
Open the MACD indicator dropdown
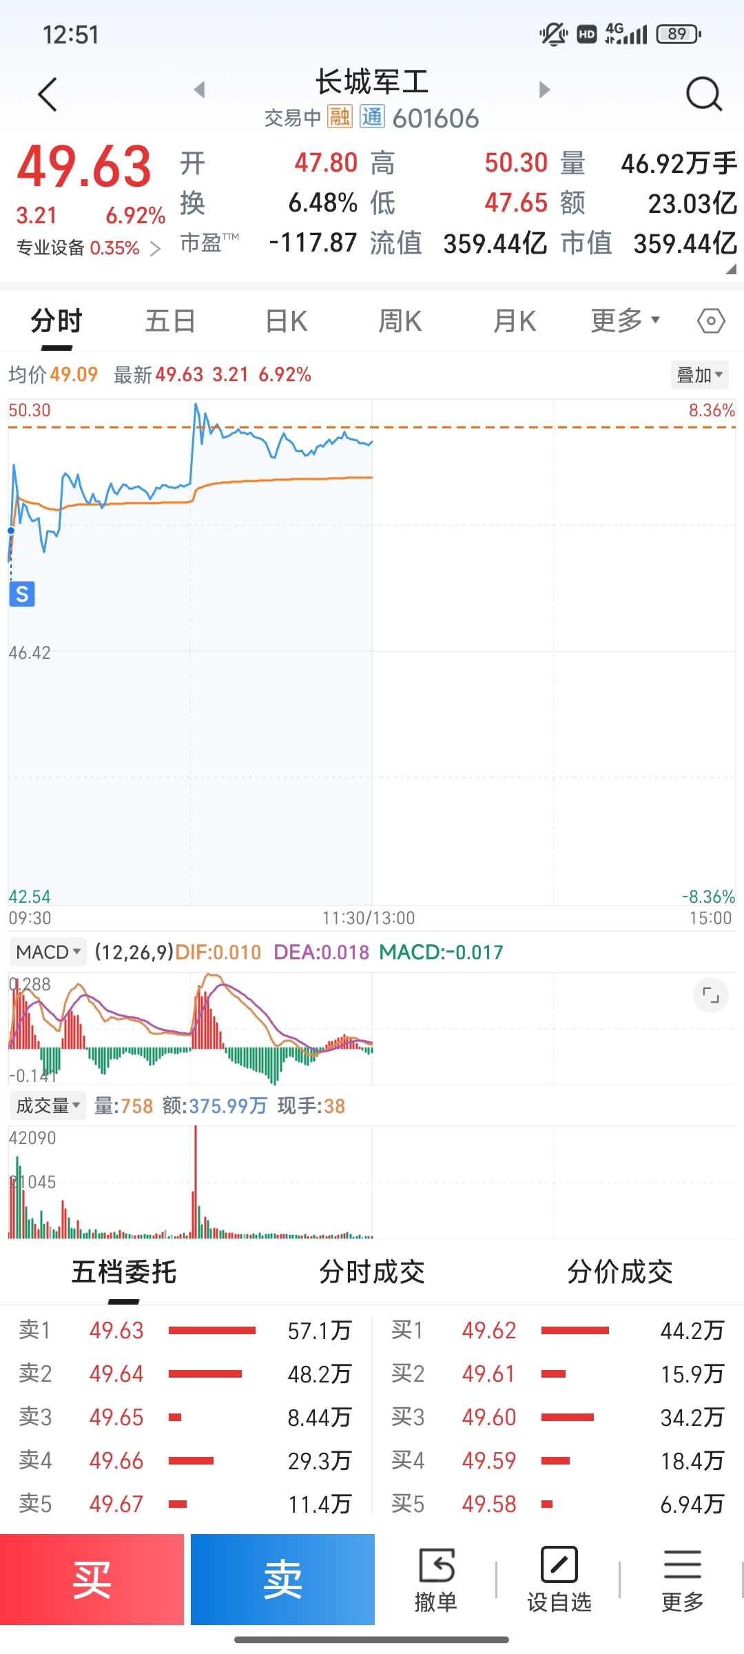click(48, 952)
